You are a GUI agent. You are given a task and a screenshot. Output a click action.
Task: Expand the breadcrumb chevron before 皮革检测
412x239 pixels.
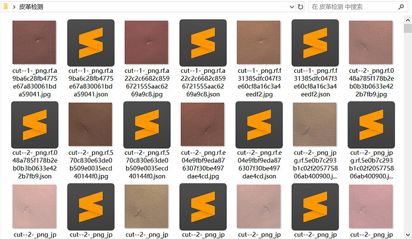pyautogui.click(x=14, y=7)
